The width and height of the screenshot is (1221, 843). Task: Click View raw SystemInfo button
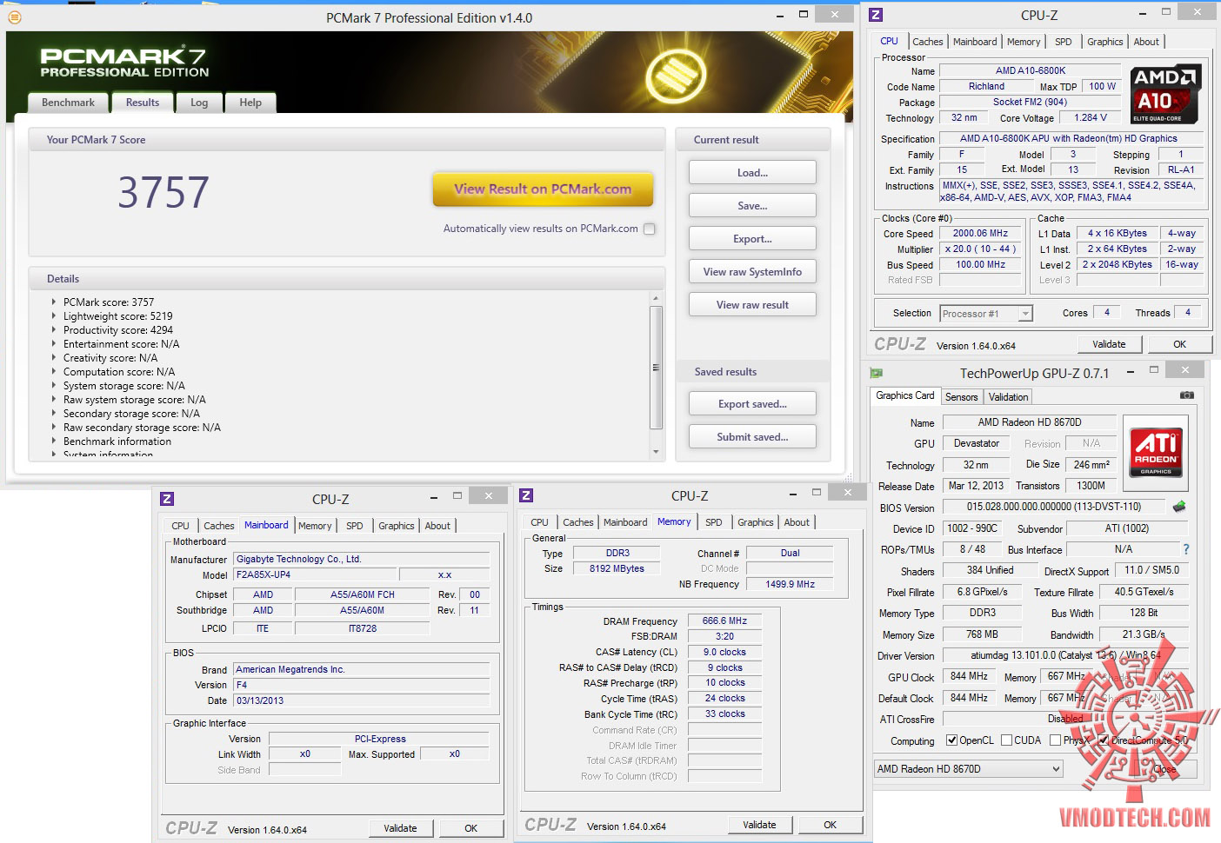752,272
